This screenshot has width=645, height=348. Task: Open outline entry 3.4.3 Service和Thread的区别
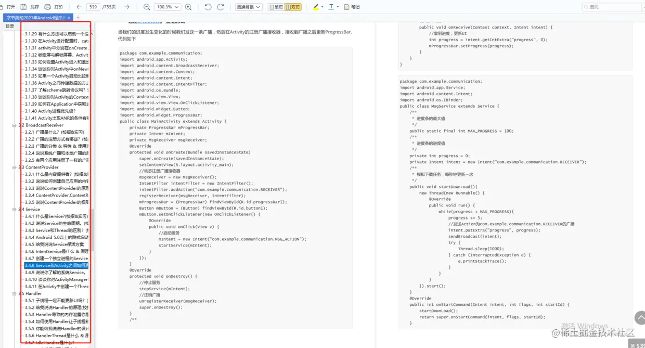point(56,230)
